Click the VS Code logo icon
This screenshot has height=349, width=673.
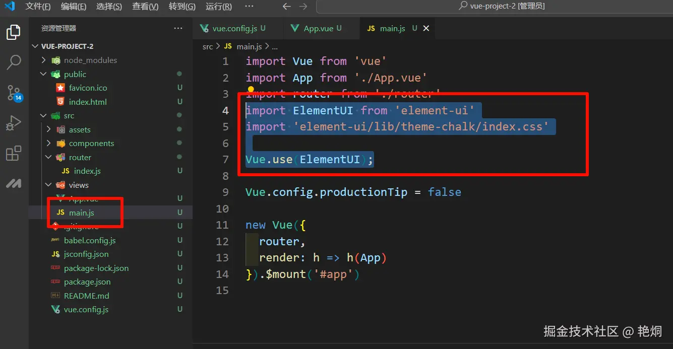point(10,7)
